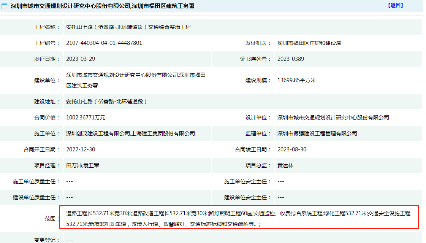Image resolution: width=426 pixels, height=243 pixels.
Task: Click the company names header title
Action: pyautogui.click(x=102, y=6)
